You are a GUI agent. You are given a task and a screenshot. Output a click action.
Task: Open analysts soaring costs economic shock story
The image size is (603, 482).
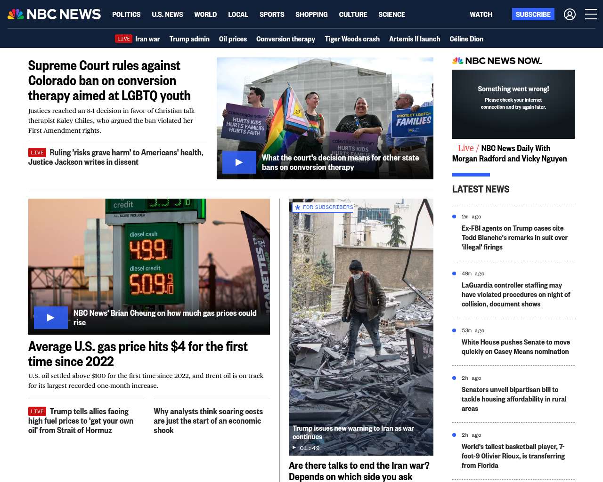(208, 421)
